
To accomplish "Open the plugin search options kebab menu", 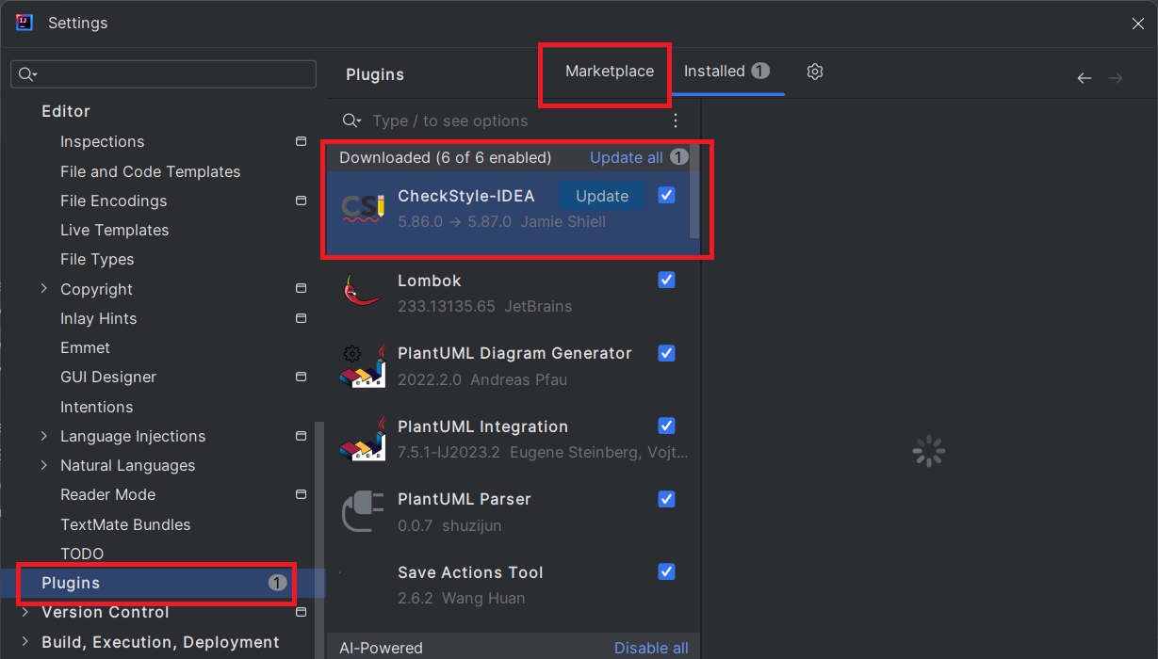I will [x=676, y=121].
